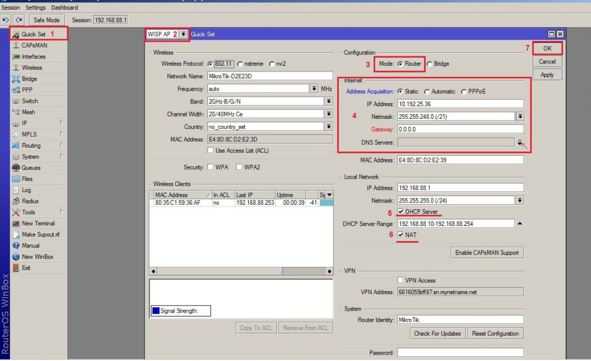Open MPLS menu in sidebar
Viewport: 591px width, 361px height.
pos(39,134)
